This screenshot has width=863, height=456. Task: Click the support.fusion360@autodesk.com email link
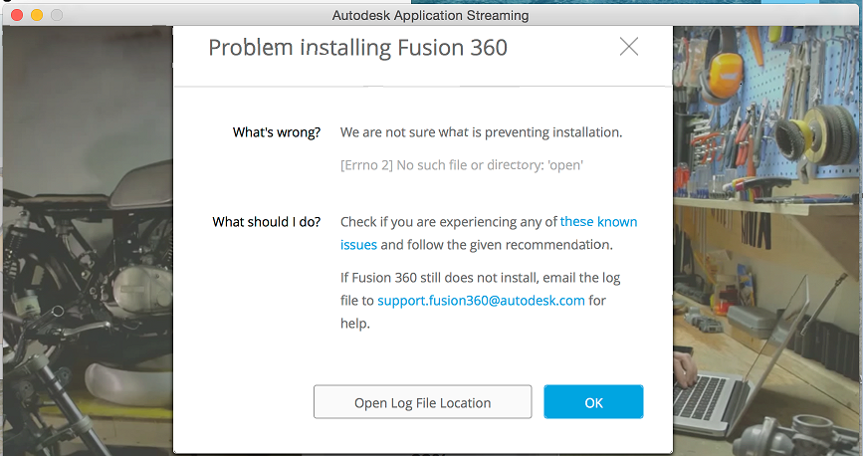481,300
